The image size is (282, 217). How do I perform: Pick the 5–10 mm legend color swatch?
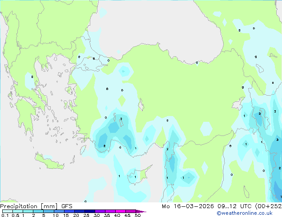click(x=49, y=211)
